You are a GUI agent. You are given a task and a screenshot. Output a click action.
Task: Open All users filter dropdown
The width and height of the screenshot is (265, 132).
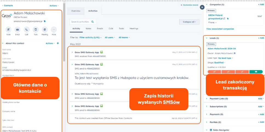point(110,37)
